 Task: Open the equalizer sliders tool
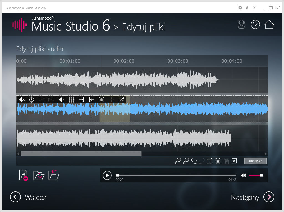click(72, 100)
